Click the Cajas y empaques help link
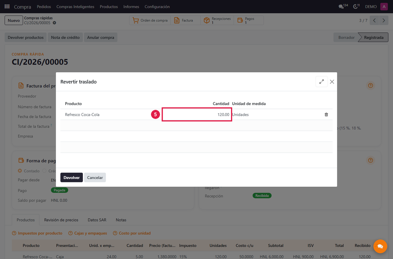This screenshot has width=393, height=259. click(x=88, y=233)
